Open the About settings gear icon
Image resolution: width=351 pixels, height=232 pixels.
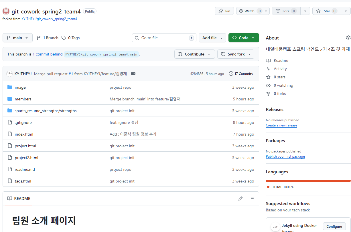pyautogui.click(x=348, y=38)
